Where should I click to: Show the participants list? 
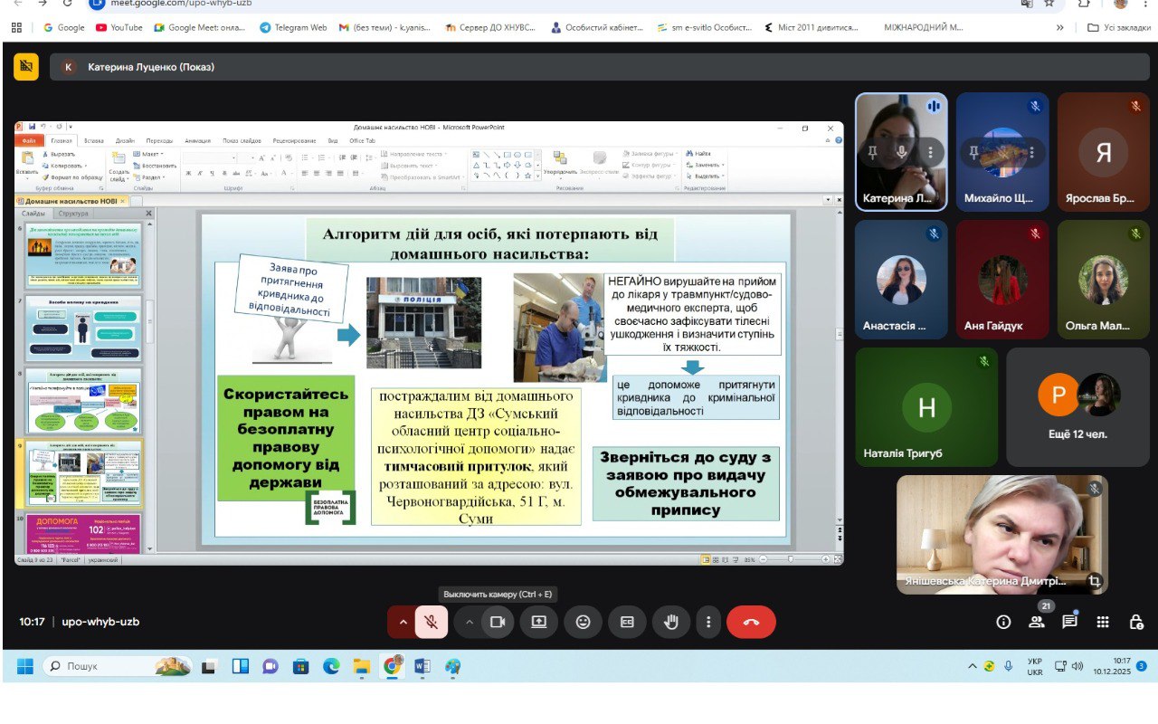[1037, 622]
